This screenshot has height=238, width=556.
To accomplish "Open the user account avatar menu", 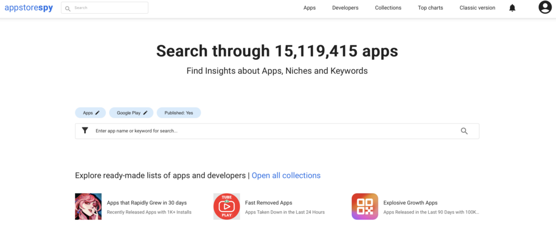I will [x=545, y=8].
